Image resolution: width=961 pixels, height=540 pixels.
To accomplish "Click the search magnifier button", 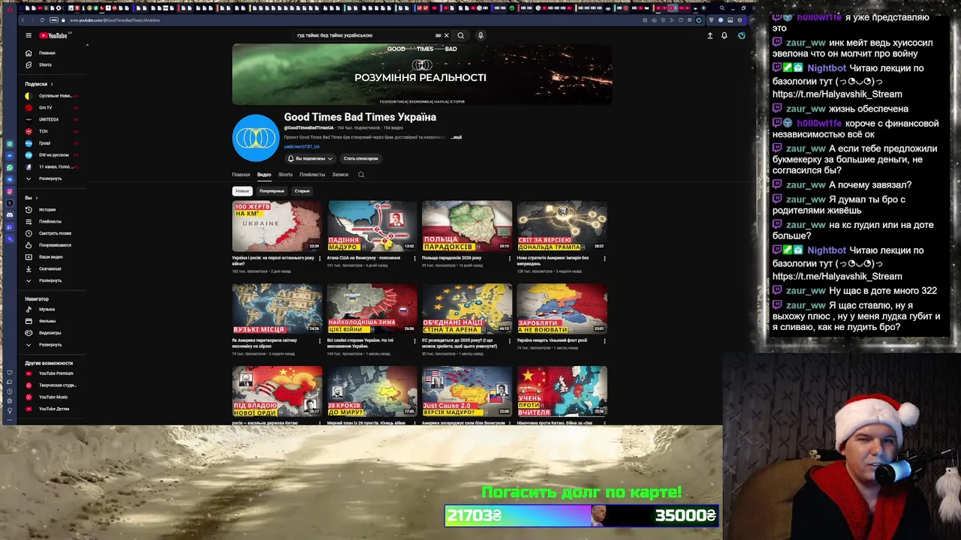I will click(x=461, y=35).
